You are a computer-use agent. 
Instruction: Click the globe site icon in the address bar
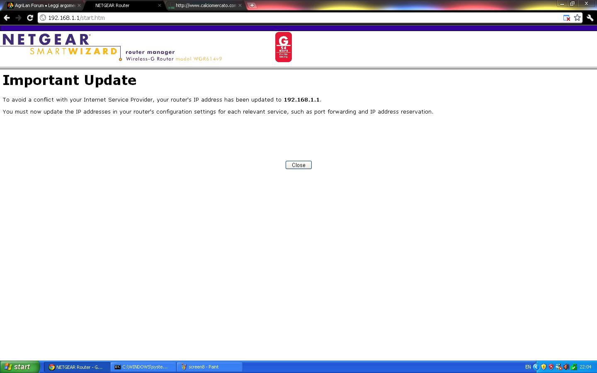[43, 18]
